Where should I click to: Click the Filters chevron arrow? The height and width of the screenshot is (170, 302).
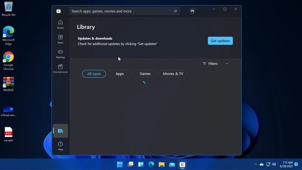tap(227, 64)
